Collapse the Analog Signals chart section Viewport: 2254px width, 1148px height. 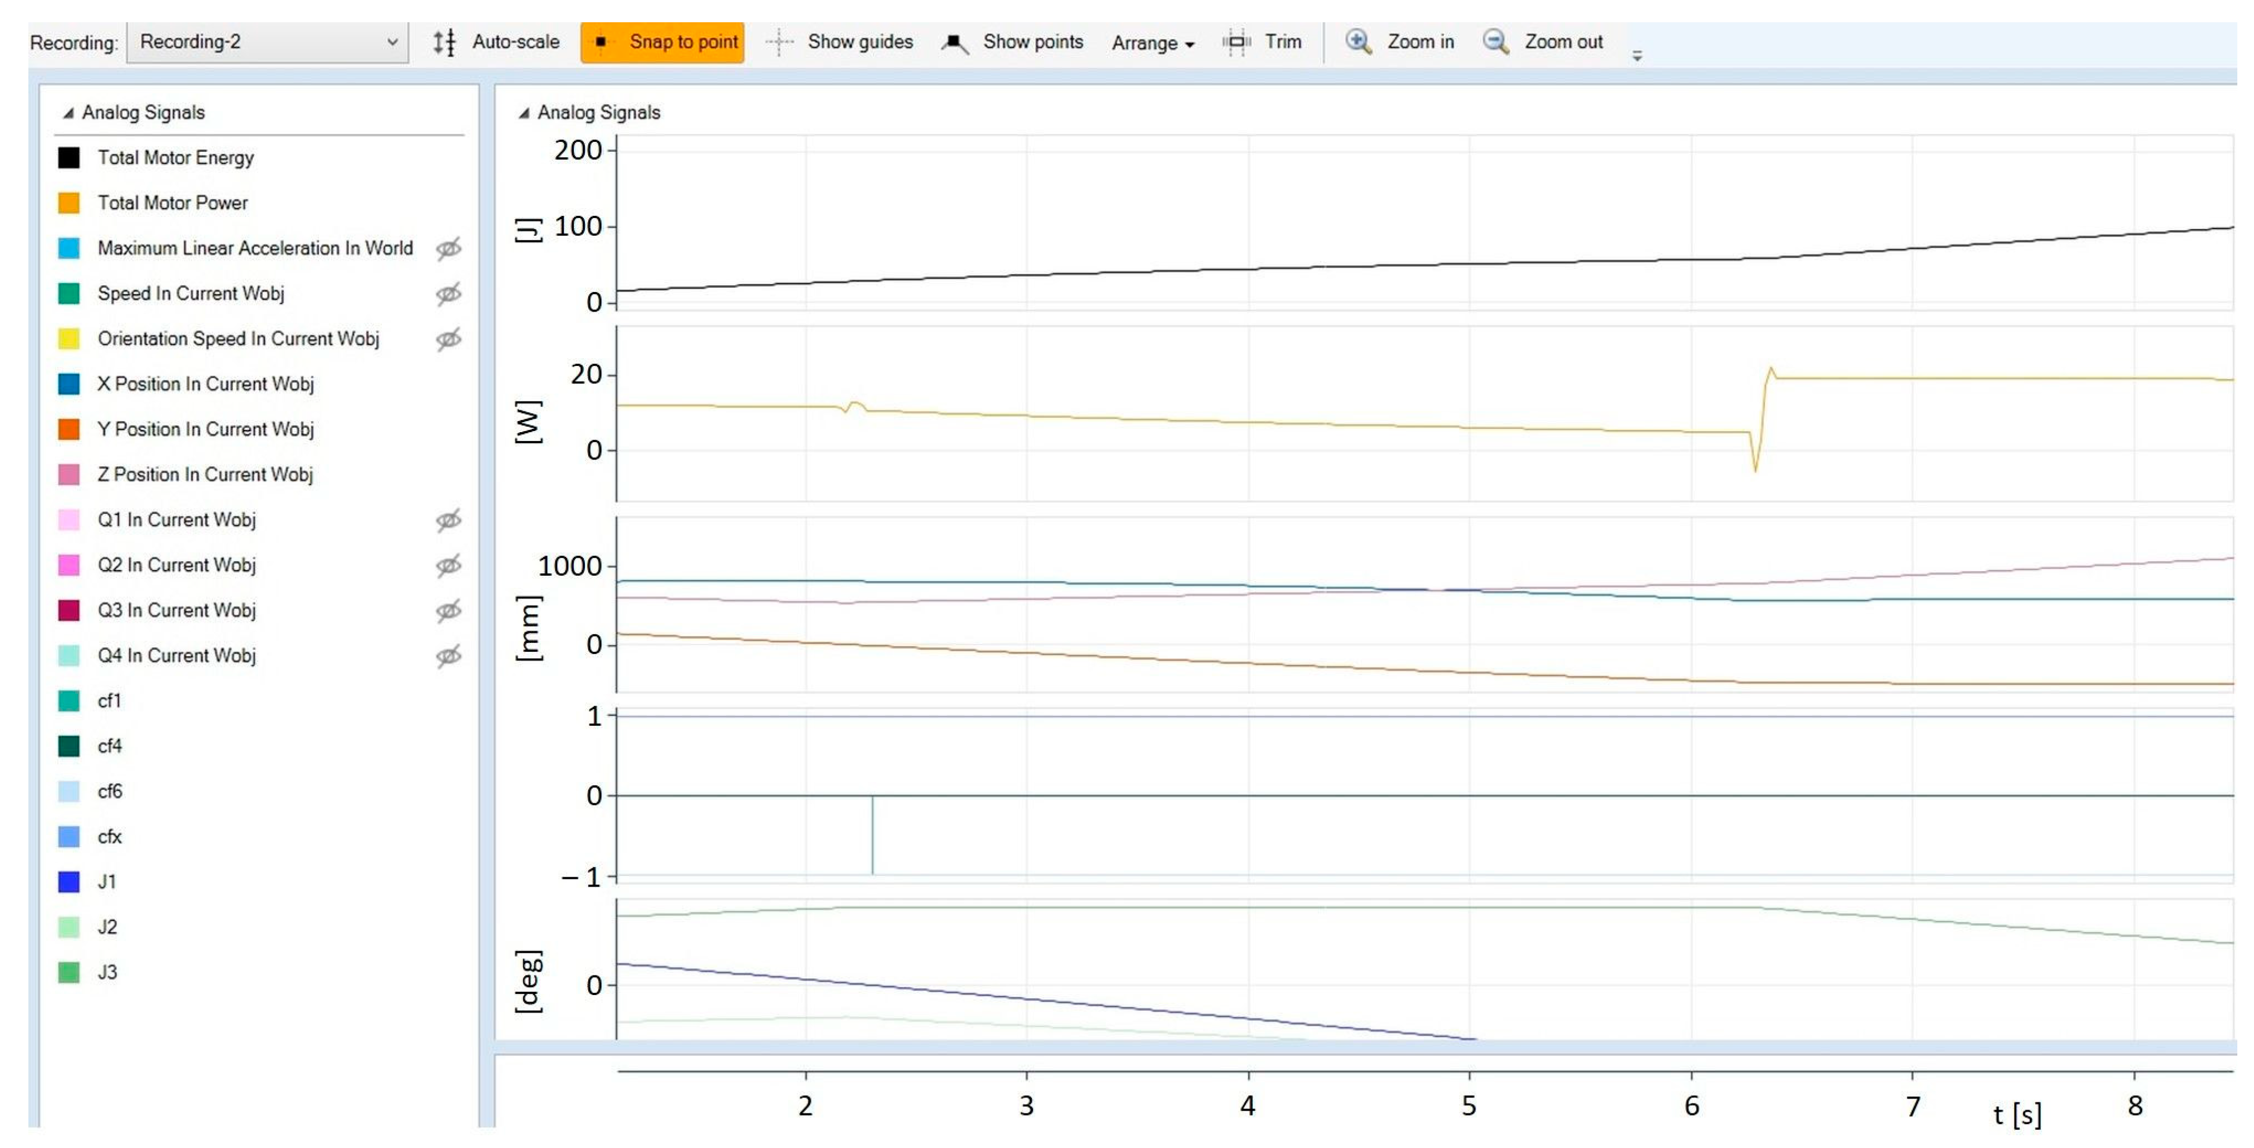point(524,113)
